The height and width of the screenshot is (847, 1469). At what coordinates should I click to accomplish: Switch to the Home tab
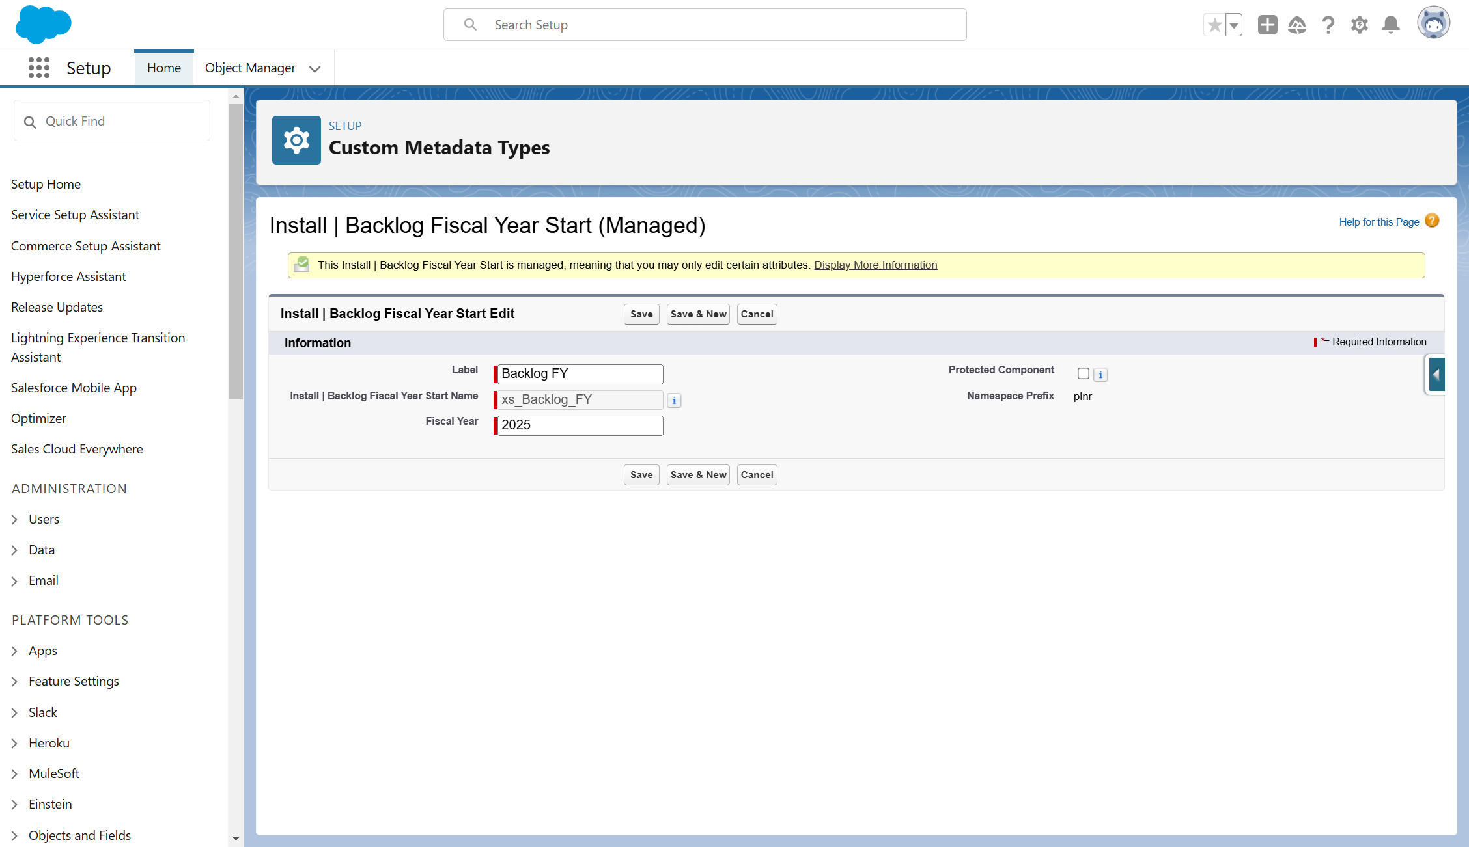pyautogui.click(x=164, y=68)
